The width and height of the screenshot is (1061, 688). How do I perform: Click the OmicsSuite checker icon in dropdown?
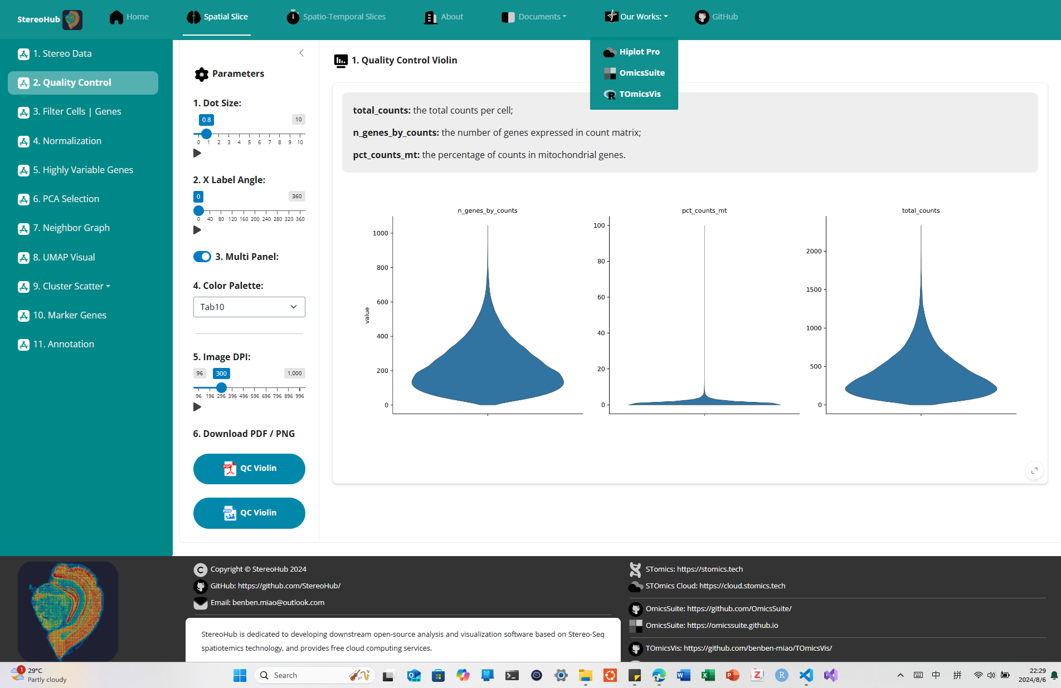pyautogui.click(x=610, y=73)
